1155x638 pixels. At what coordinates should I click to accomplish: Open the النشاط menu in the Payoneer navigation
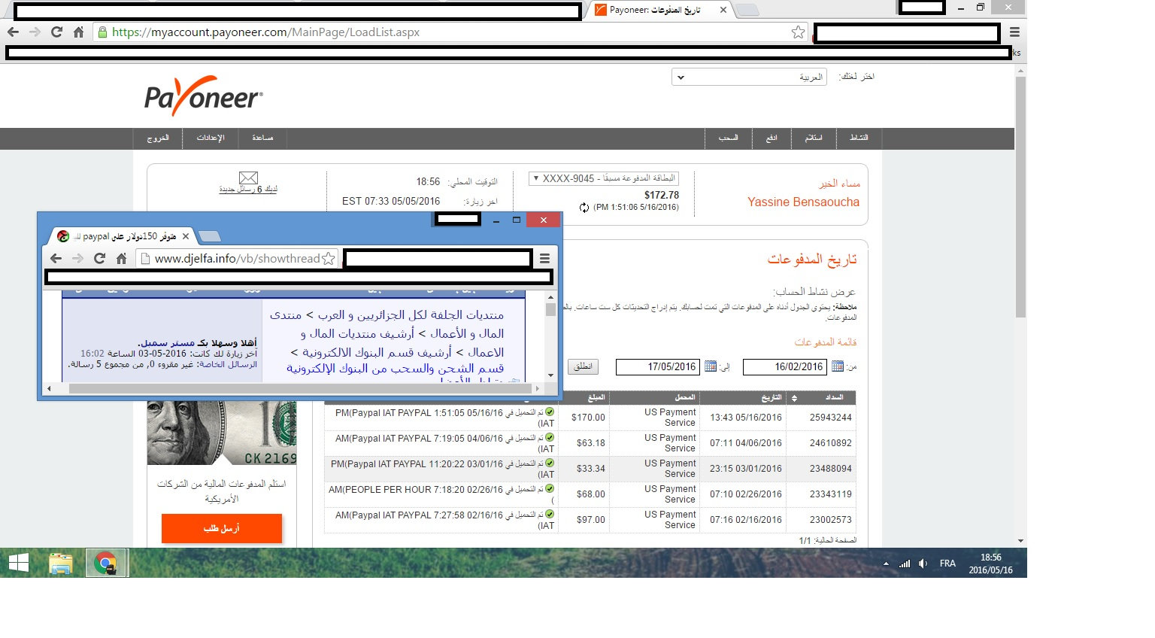click(859, 138)
